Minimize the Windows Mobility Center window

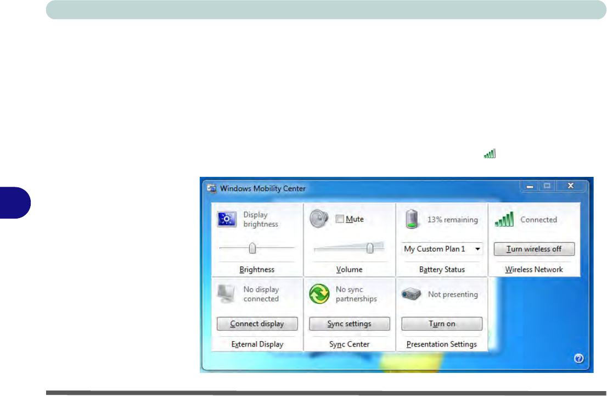coord(530,186)
